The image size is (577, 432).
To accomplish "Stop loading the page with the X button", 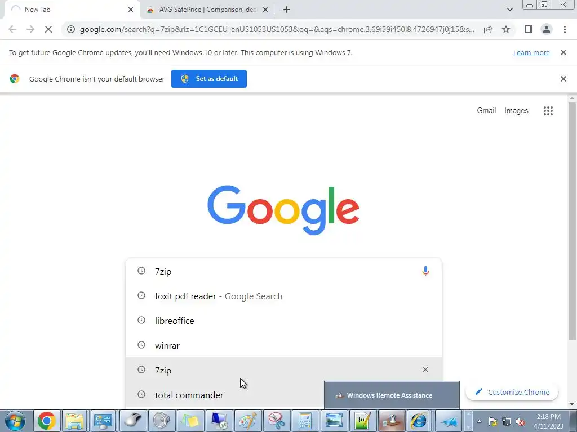I will 48,29.
